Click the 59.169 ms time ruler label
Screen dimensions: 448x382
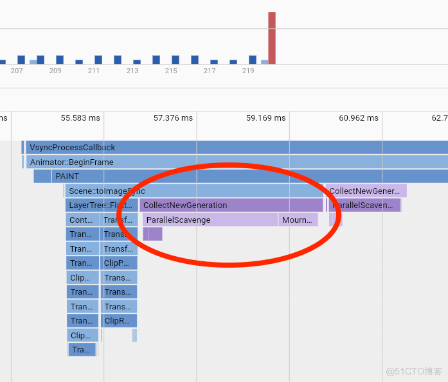(x=265, y=118)
